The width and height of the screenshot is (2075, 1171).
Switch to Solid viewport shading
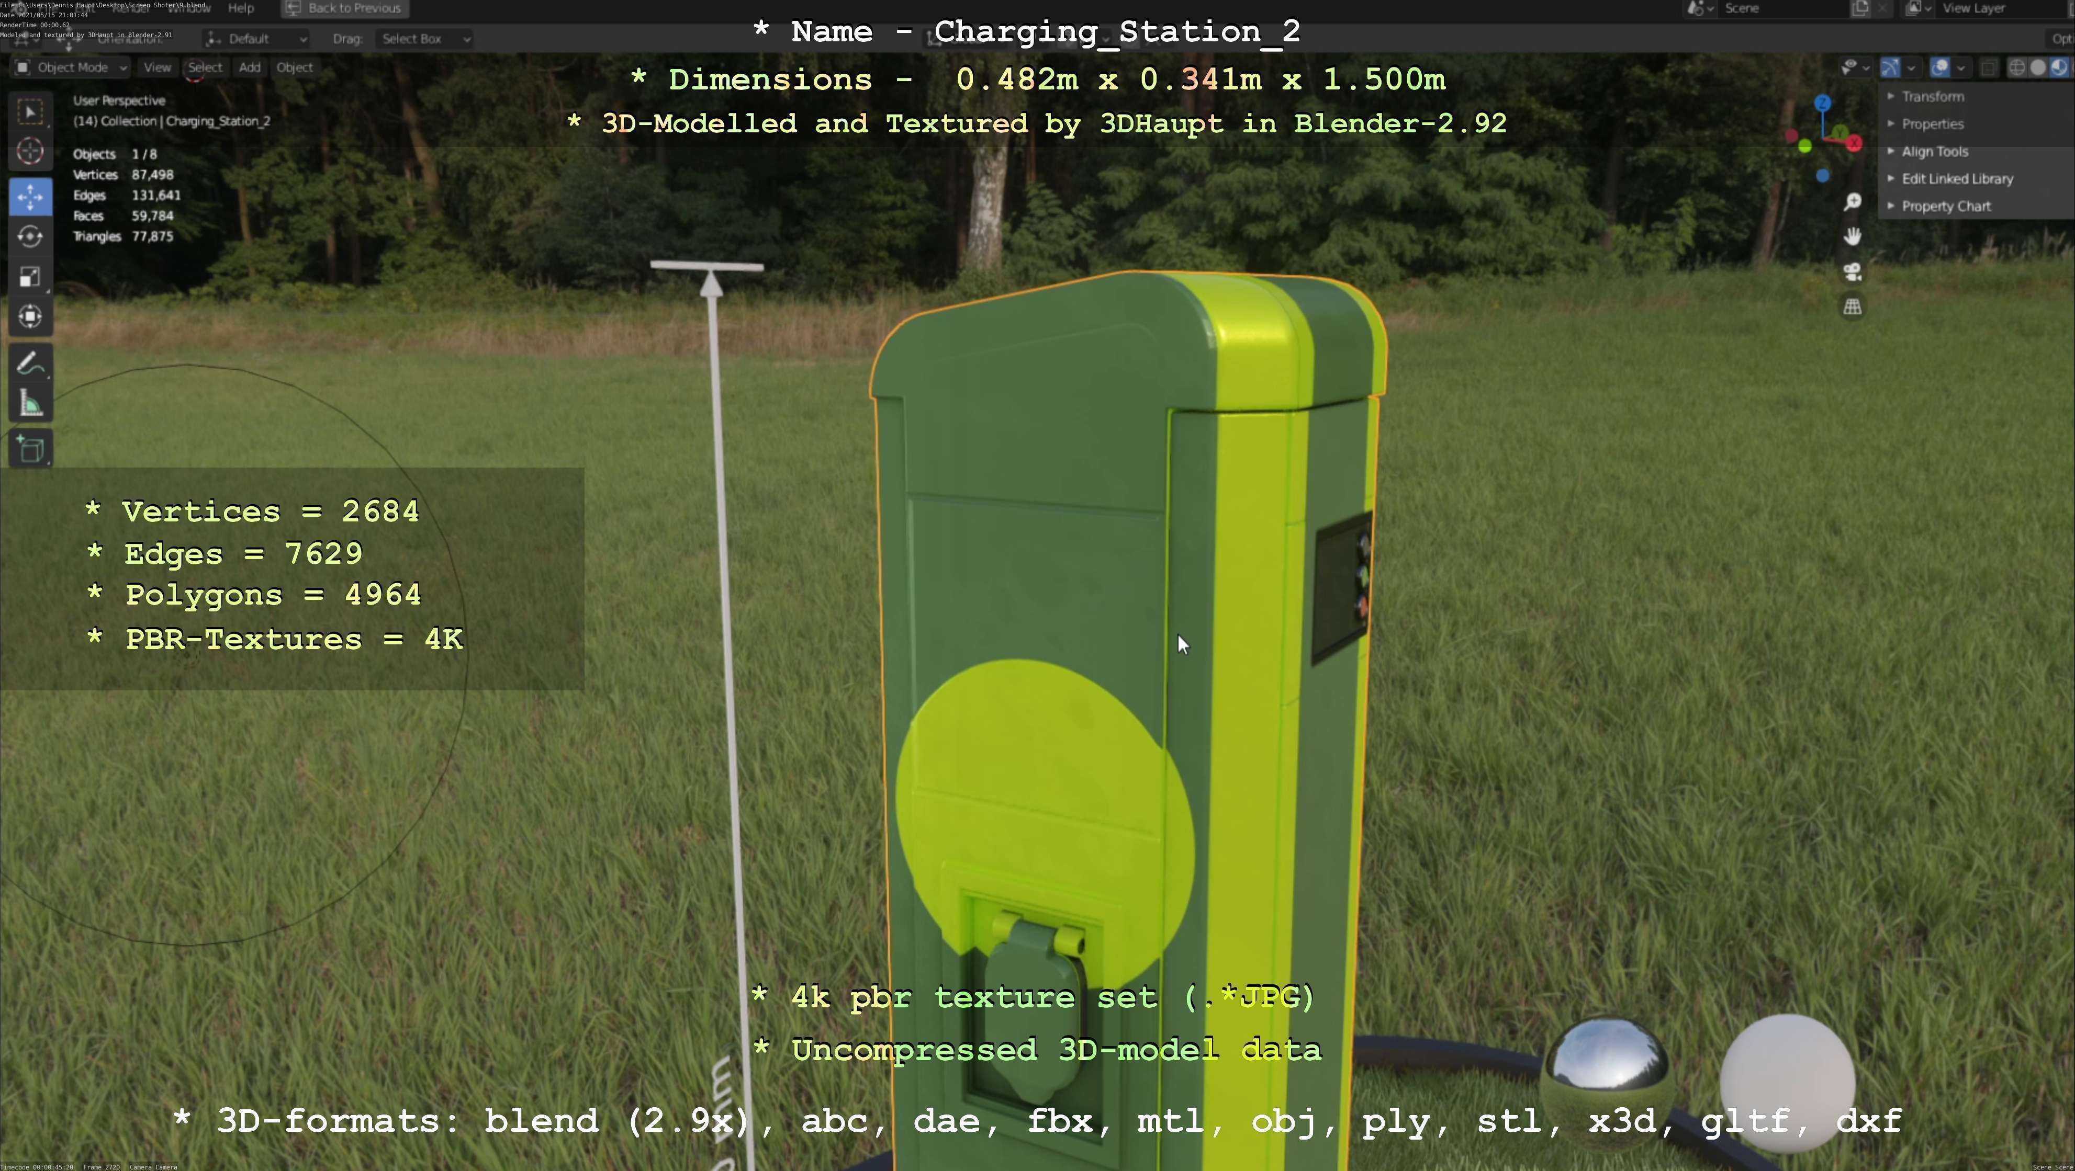coord(2037,67)
